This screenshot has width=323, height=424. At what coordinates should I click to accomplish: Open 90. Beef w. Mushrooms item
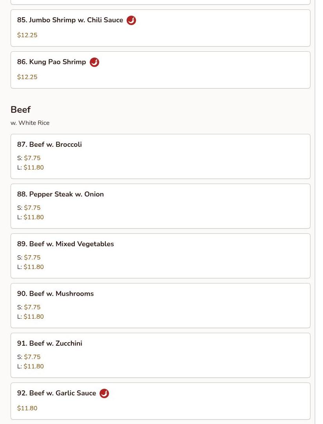[x=55, y=294]
